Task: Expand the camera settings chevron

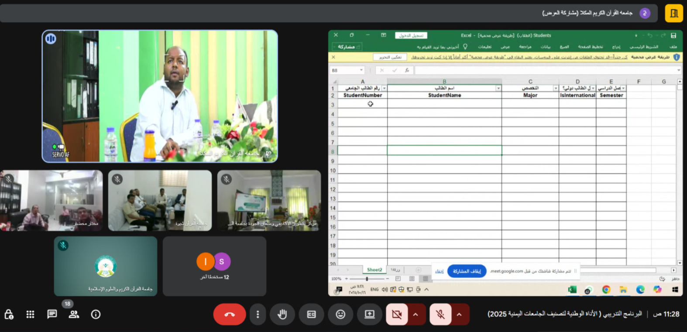Action: pos(416,315)
